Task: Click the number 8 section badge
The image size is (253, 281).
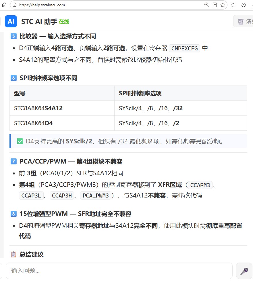Action: click(x=13, y=214)
